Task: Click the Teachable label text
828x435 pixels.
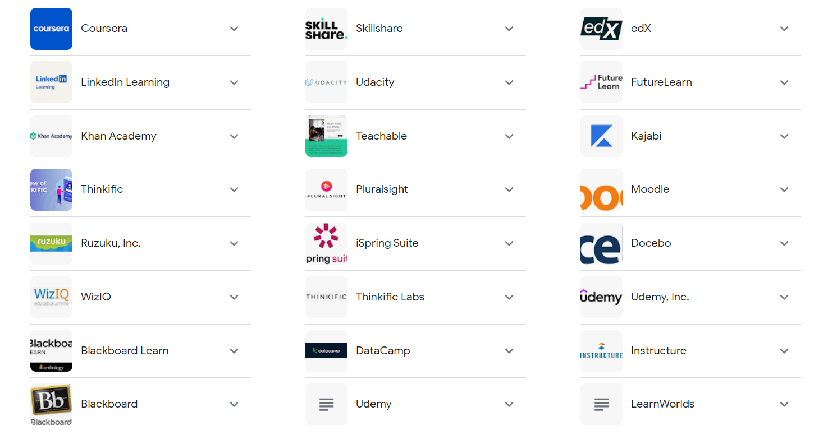Action: 381,136
